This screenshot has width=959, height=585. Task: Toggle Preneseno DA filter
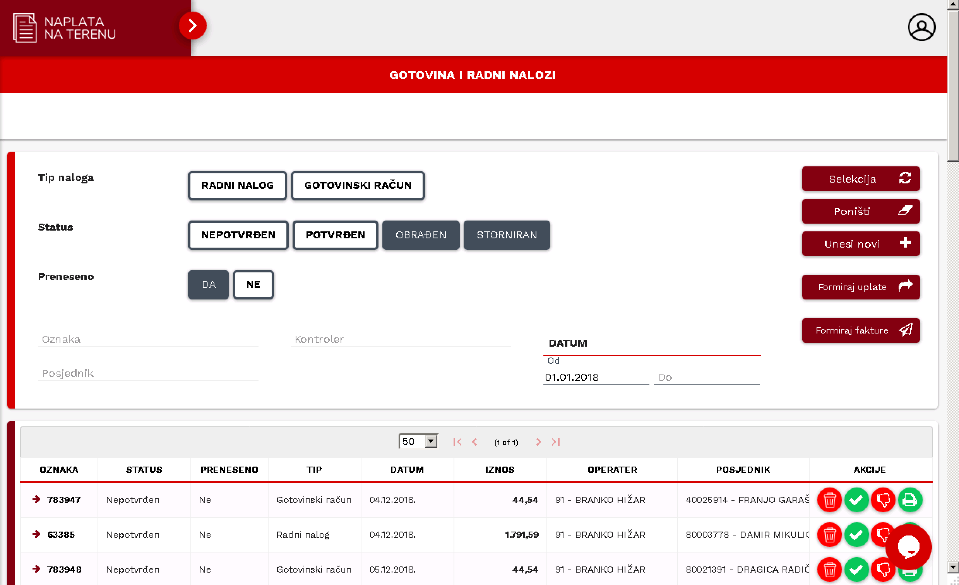click(x=209, y=284)
